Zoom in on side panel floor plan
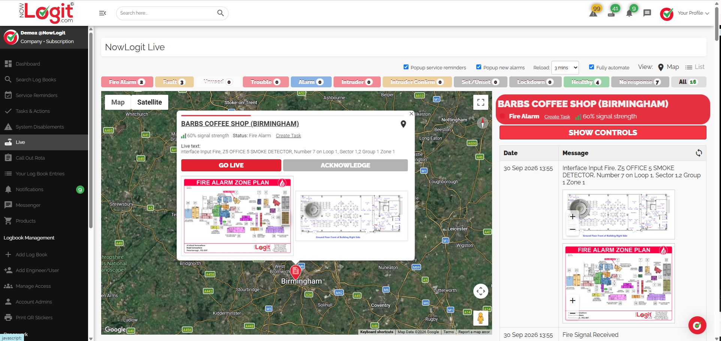The width and height of the screenshot is (721, 341). (573, 217)
